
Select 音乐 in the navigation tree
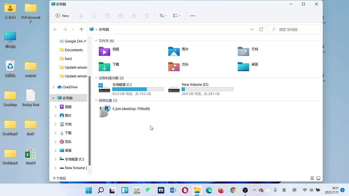(65, 142)
